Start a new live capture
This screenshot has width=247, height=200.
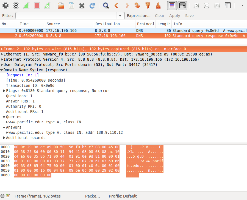pos(26,5)
